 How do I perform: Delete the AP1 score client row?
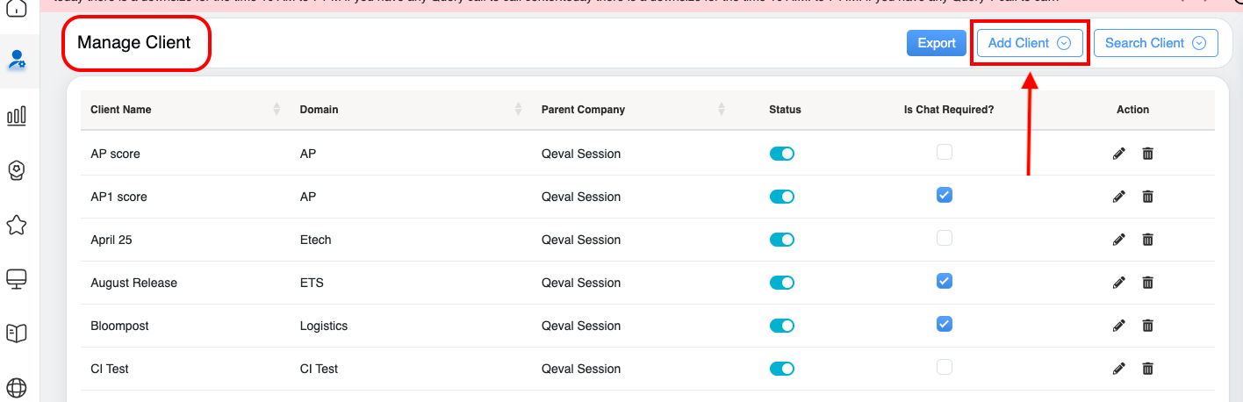(1147, 197)
